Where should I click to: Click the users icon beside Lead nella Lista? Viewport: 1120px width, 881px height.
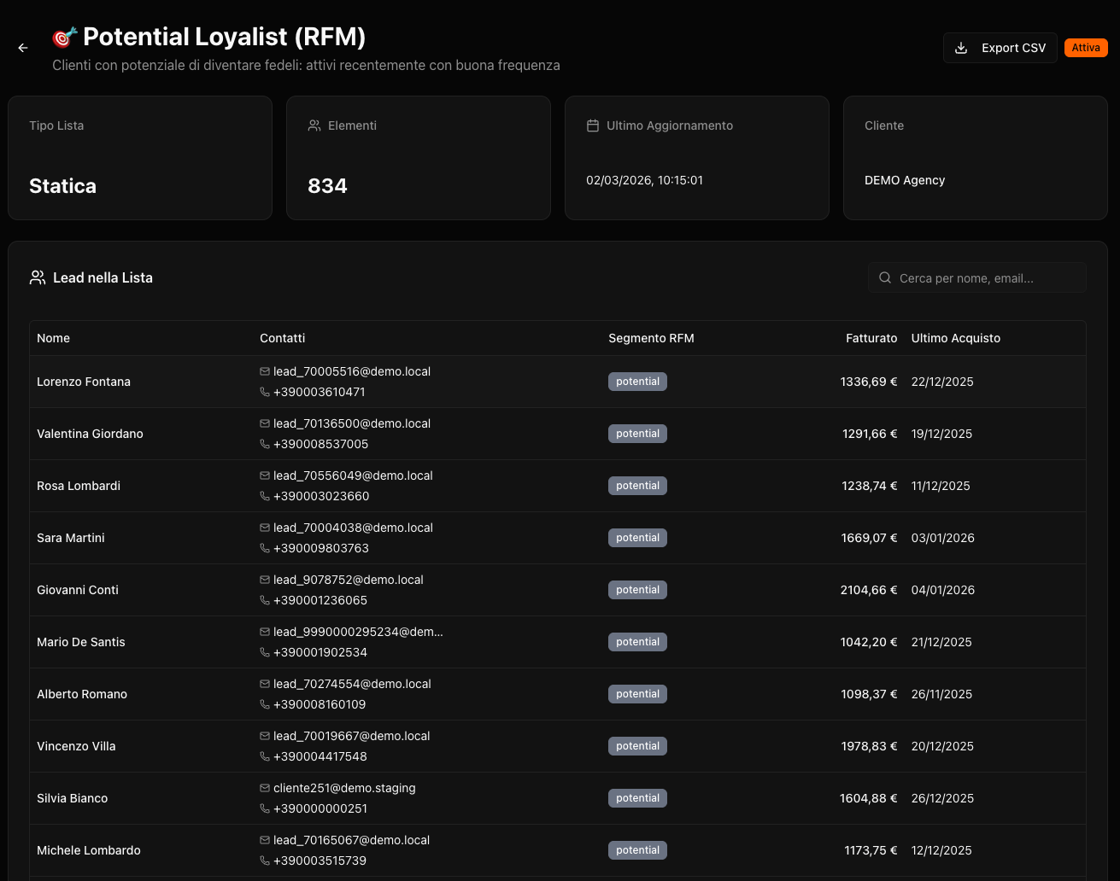point(38,277)
